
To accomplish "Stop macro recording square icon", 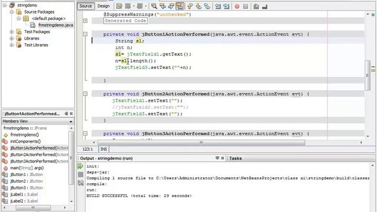I will (x=246, y=6).
